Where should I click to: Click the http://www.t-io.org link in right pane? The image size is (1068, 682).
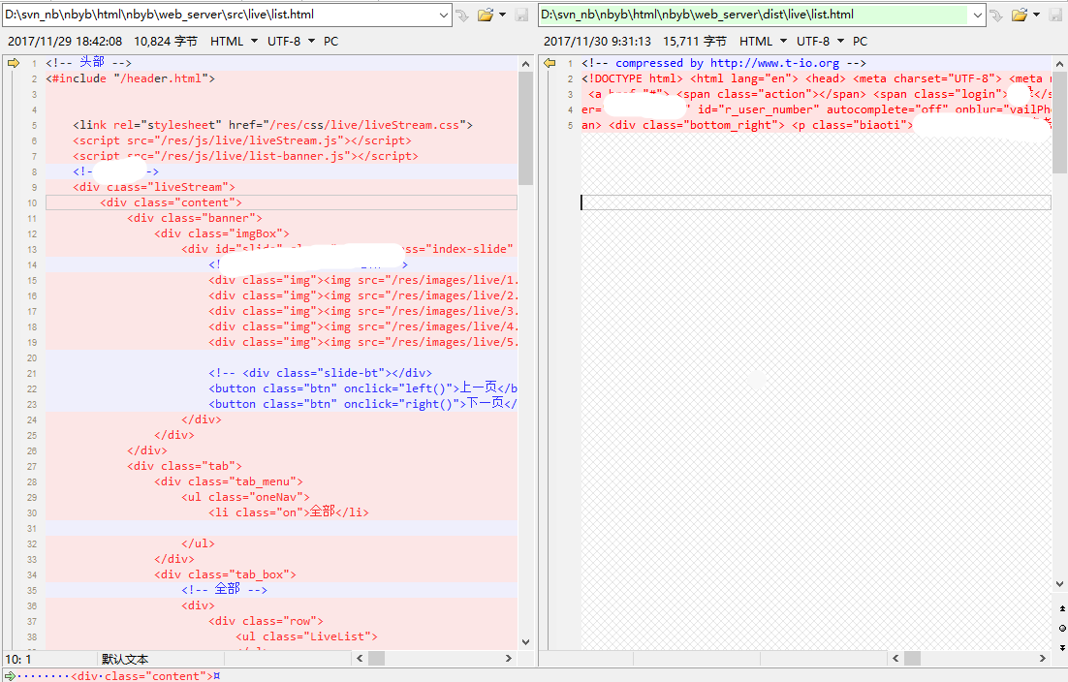pos(774,63)
